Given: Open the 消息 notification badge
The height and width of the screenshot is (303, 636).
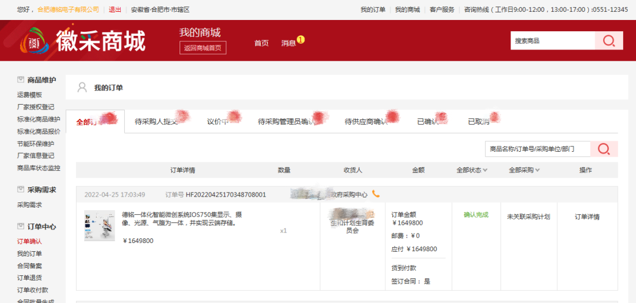Looking at the screenshot, I should [300, 40].
